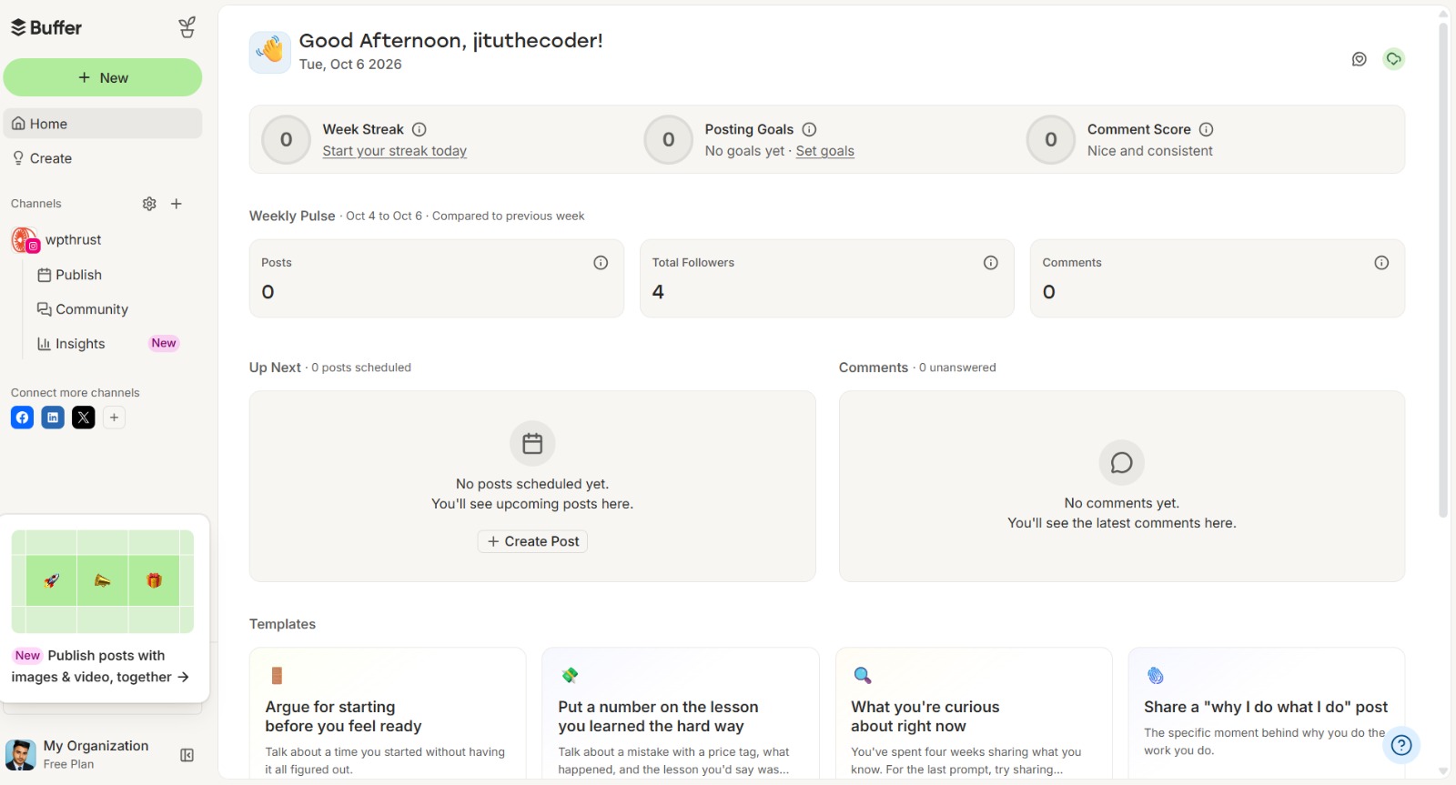Select Argue for starting before you feel ready template
Image resolution: width=1456 pixels, height=785 pixels.
[x=388, y=713]
